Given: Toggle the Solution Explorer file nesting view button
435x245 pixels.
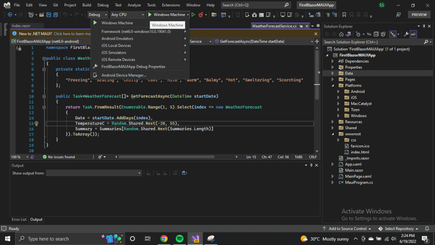Looking at the screenshot, I should coord(393,34).
